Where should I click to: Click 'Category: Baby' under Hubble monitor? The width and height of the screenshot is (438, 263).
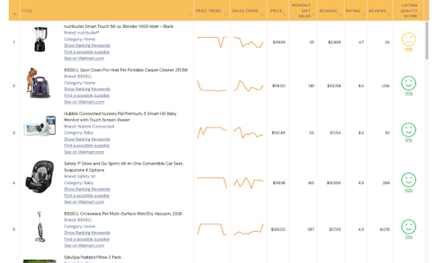(x=78, y=133)
